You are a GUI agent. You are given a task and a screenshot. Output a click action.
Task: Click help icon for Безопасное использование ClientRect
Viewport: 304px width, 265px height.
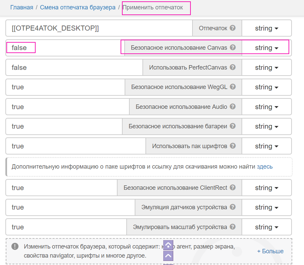point(233,188)
